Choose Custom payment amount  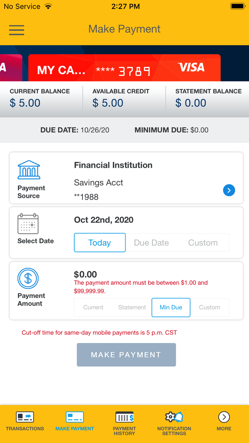[x=210, y=307]
